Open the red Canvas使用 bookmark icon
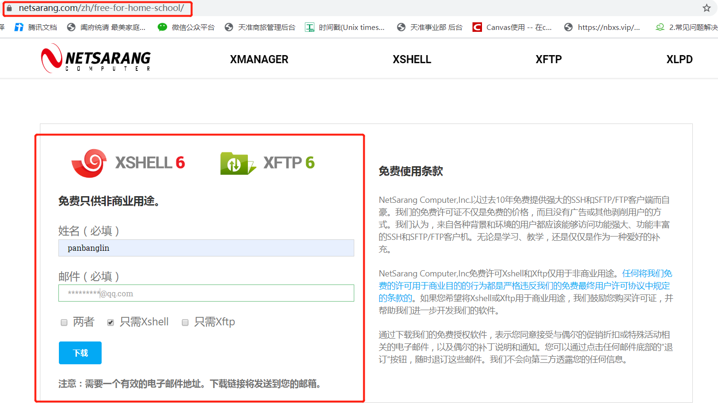The width and height of the screenshot is (718, 417). click(476, 27)
